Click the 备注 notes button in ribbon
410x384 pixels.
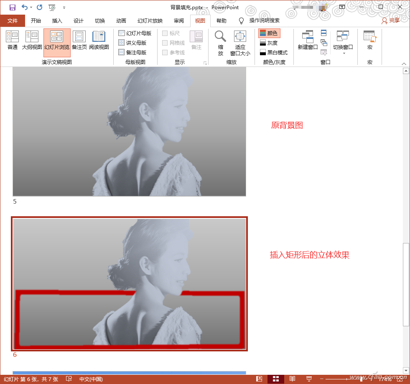point(196,40)
